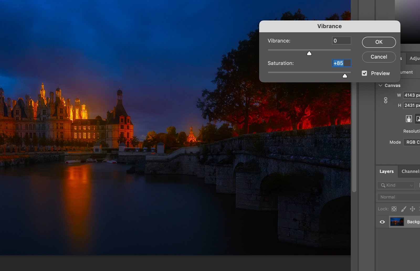Click the Vibrance value input field
Screen dimensions: 420x271
click(341, 41)
